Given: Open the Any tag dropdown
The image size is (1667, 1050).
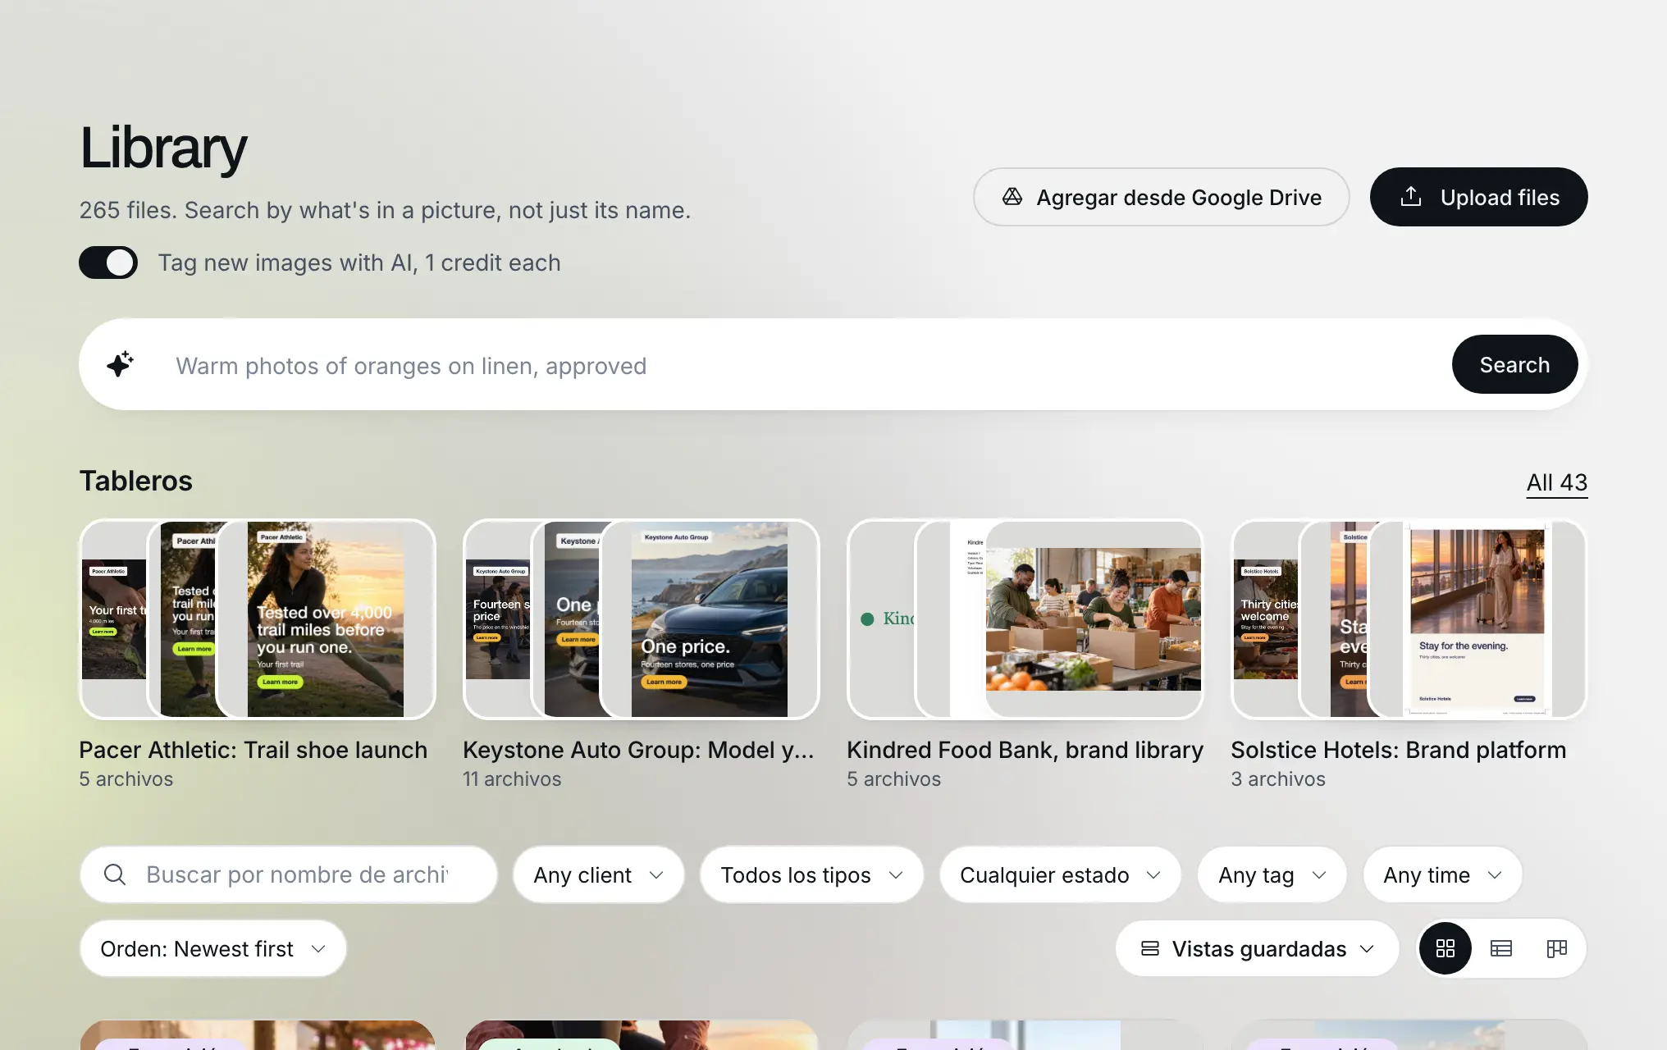Looking at the screenshot, I should pyautogui.click(x=1272, y=874).
